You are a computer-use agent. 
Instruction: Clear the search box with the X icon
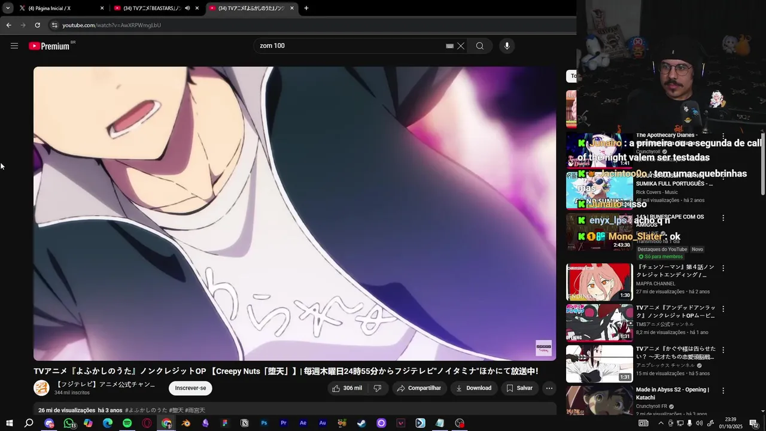(x=461, y=45)
